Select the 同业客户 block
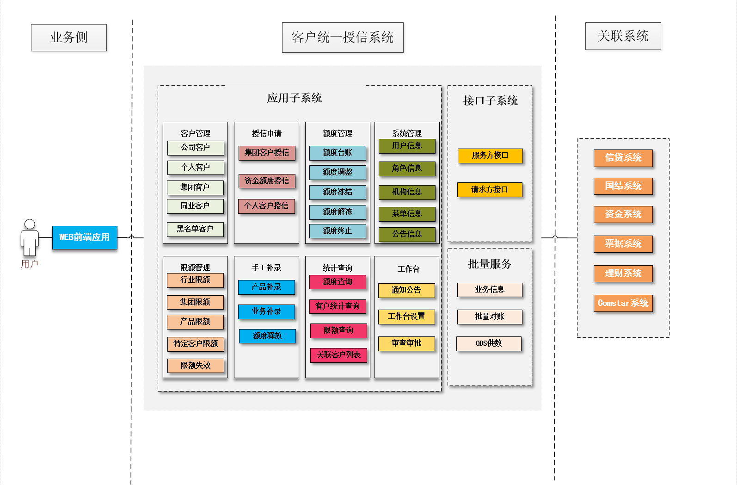This screenshot has height=485, width=737. coord(195,206)
